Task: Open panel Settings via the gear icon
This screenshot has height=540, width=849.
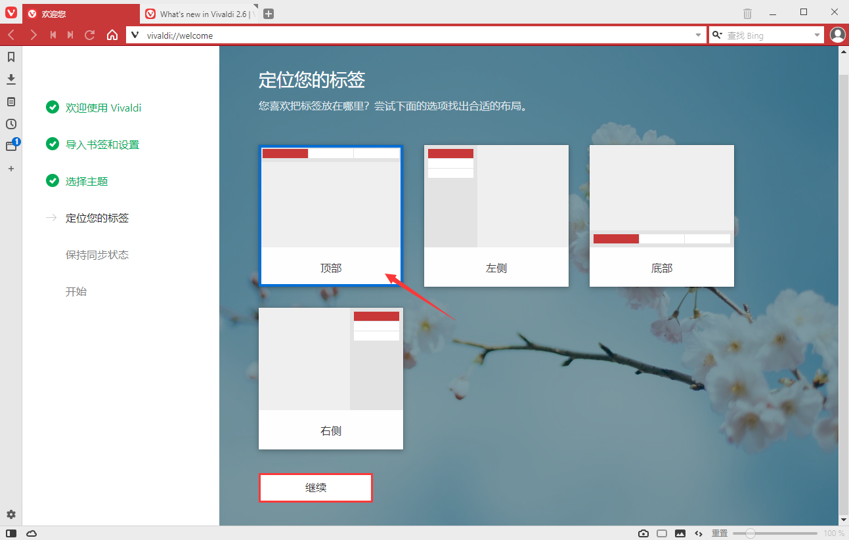Action: [x=11, y=514]
